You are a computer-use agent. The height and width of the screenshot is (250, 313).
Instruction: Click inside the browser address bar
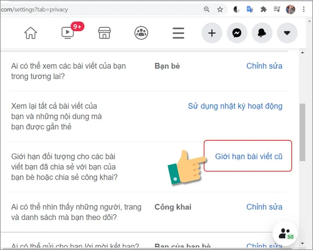tap(98, 9)
